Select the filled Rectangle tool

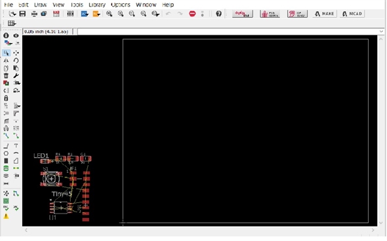(6, 161)
